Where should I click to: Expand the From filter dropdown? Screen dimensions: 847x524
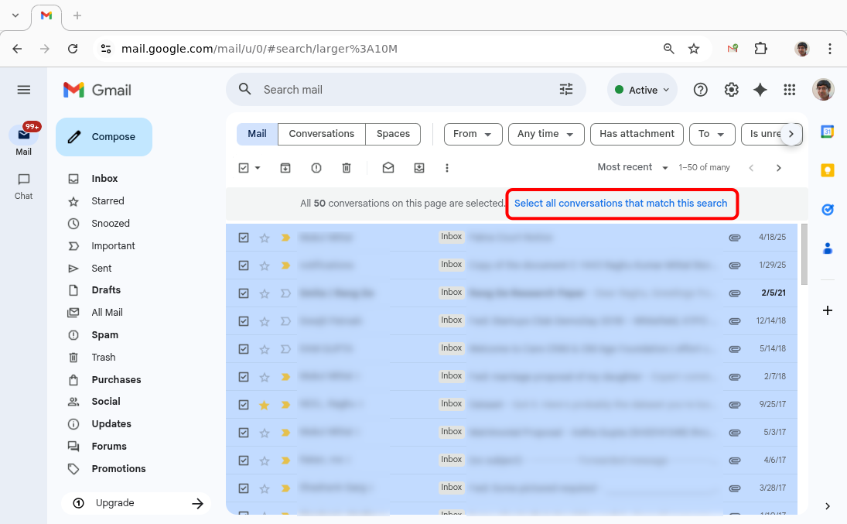pyautogui.click(x=473, y=134)
